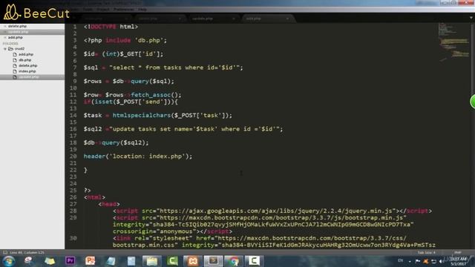Click the $sql2 update tasks line

[183, 129]
